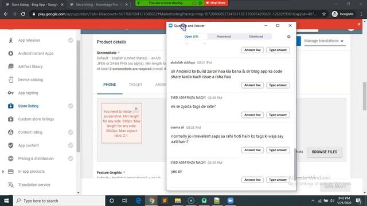
Task: Answer live abdullah siddiqui's question
Action: [x=252, y=85]
